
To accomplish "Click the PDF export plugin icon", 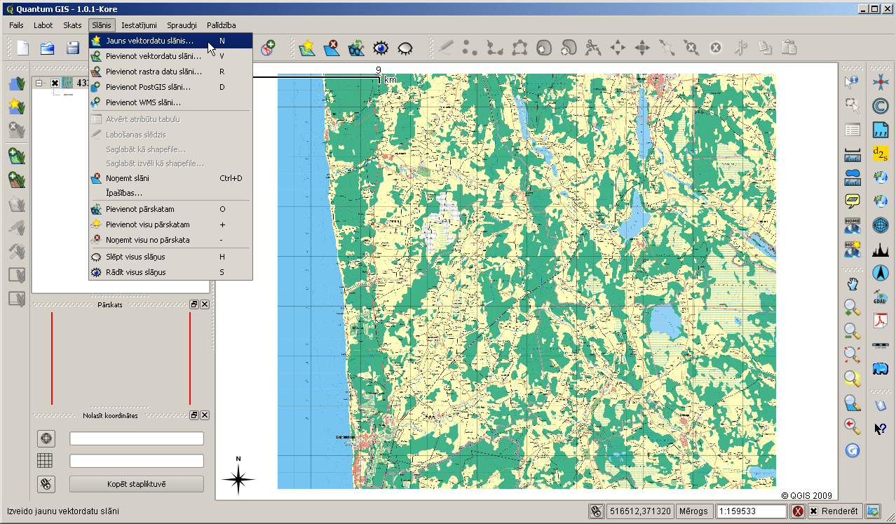I will point(880,321).
